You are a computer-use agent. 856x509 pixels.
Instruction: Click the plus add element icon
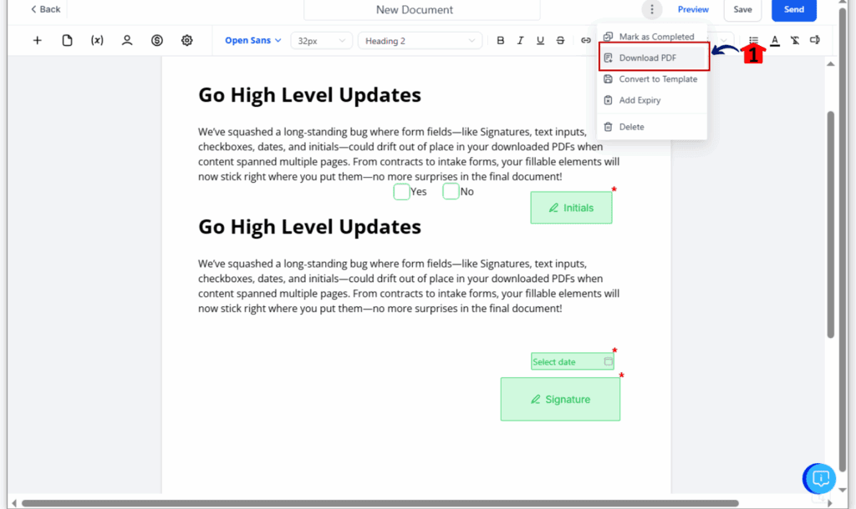pos(37,40)
